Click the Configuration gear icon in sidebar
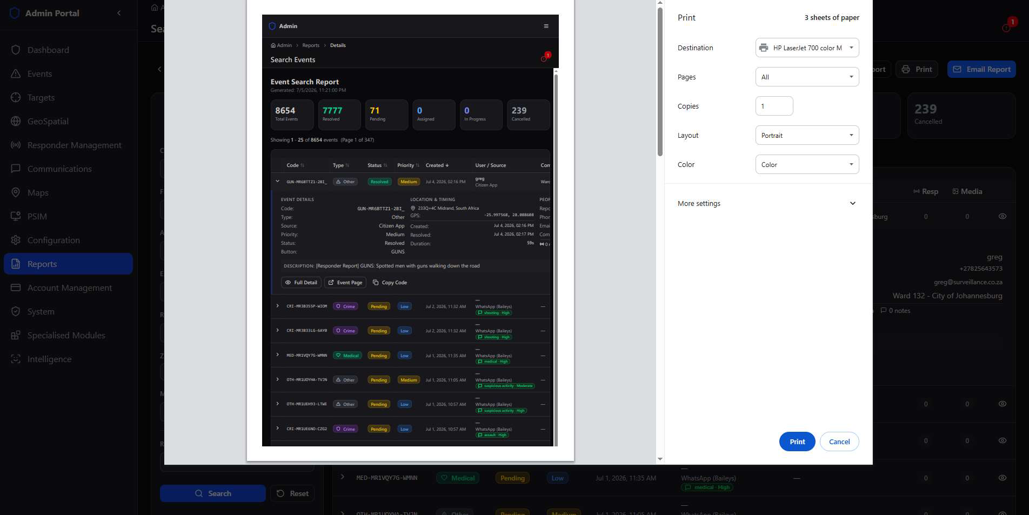This screenshot has height=515, width=1029. coord(16,240)
